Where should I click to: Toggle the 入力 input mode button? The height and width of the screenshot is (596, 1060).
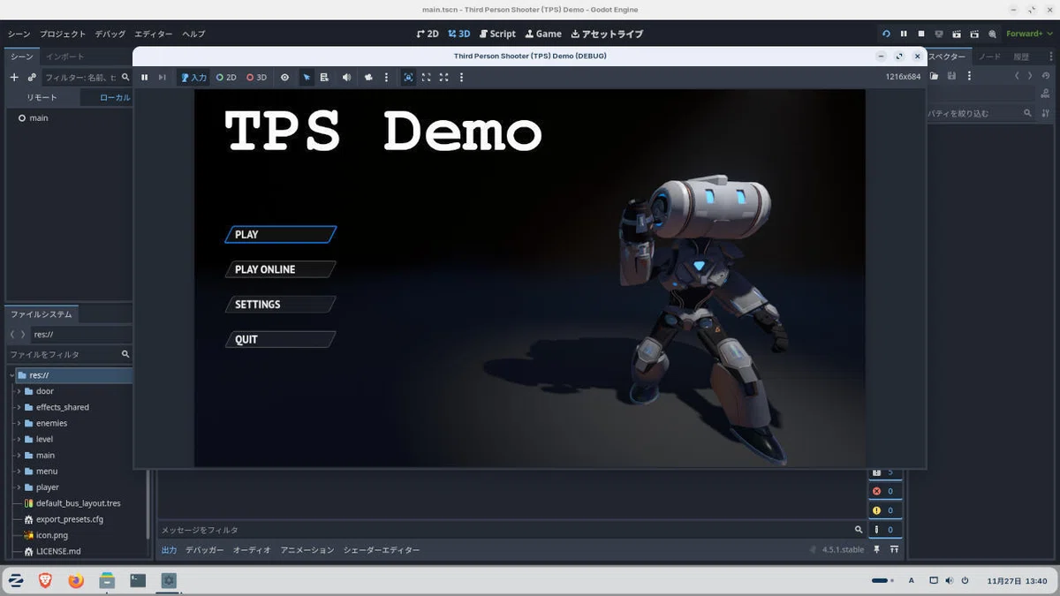click(193, 78)
